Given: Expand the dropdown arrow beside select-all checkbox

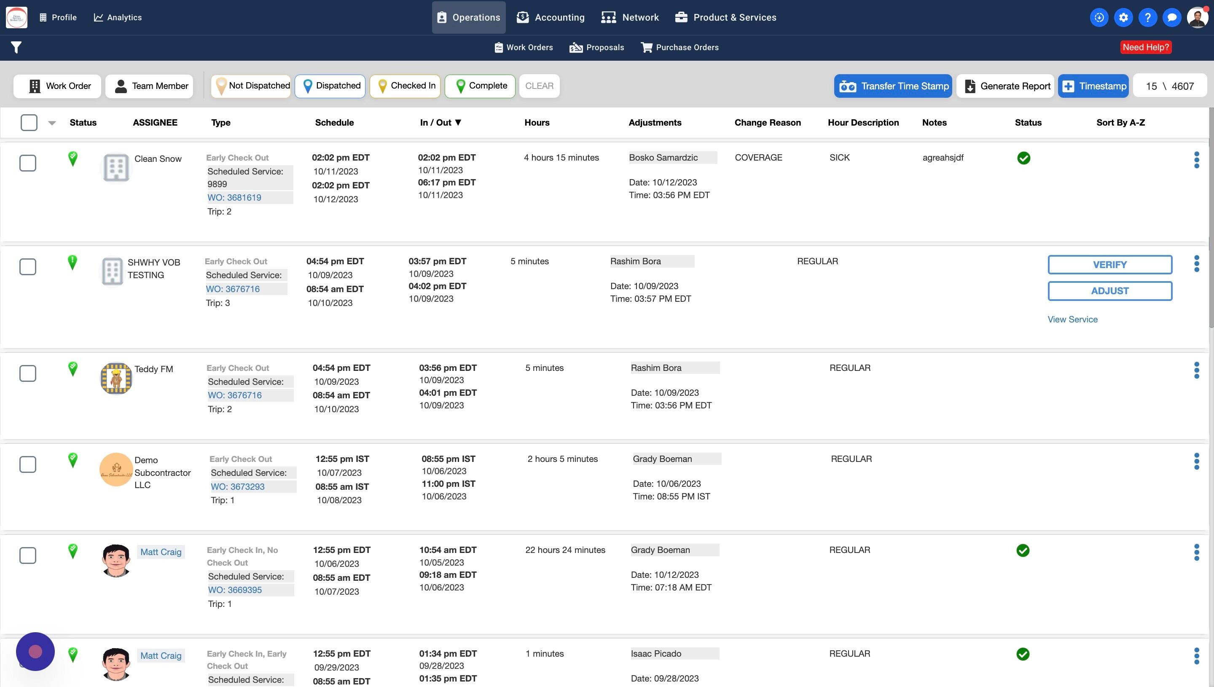Looking at the screenshot, I should click(52, 123).
